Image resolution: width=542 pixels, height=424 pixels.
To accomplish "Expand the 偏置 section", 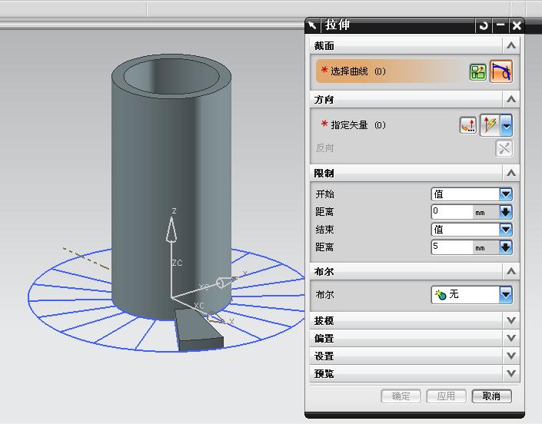I will click(511, 338).
